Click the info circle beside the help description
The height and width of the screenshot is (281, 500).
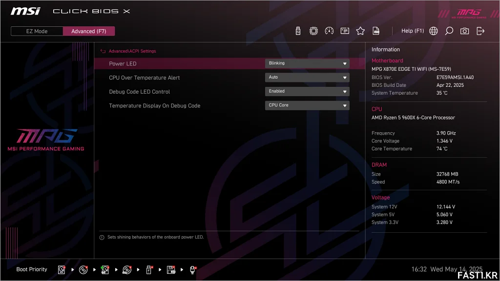(x=102, y=238)
